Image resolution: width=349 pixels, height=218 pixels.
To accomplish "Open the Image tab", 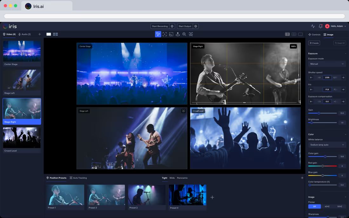I will tap(328, 35).
